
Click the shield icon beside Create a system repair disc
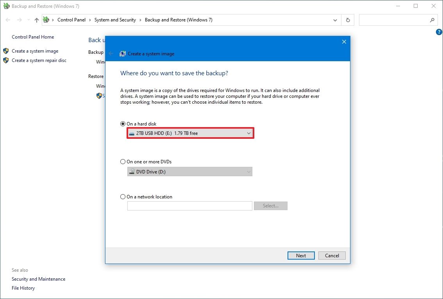pyautogui.click(x=6, y=60)
